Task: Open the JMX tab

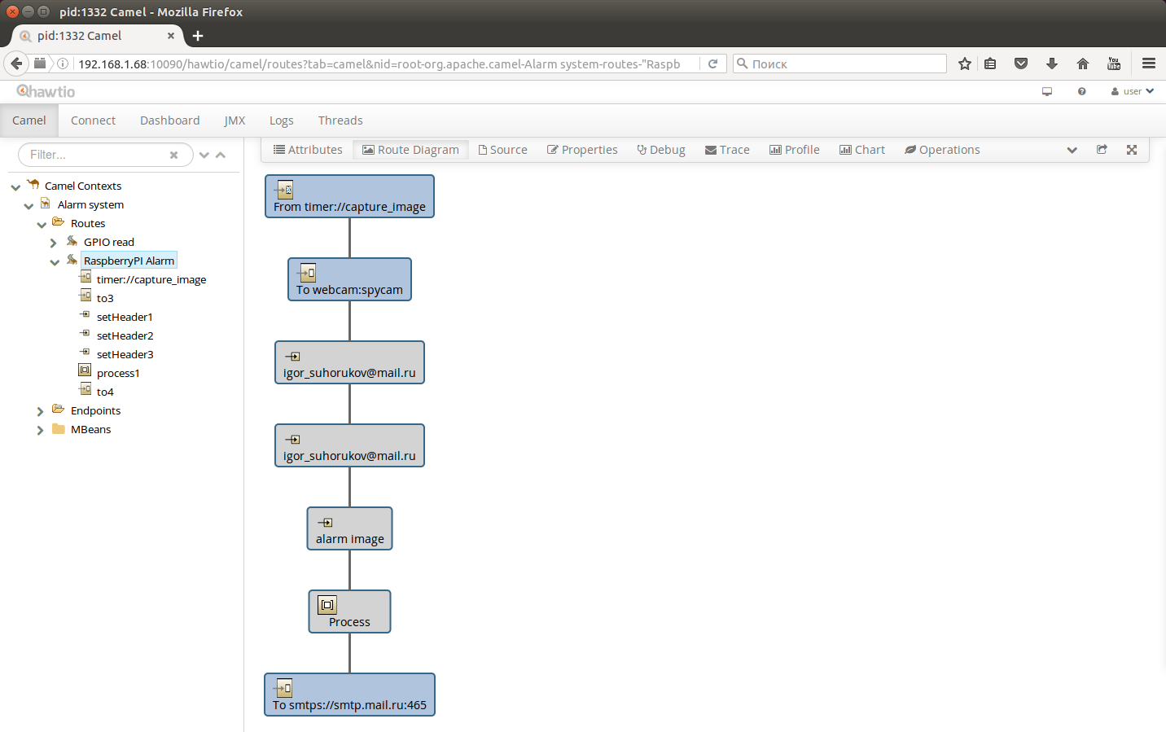Action: 235,121
